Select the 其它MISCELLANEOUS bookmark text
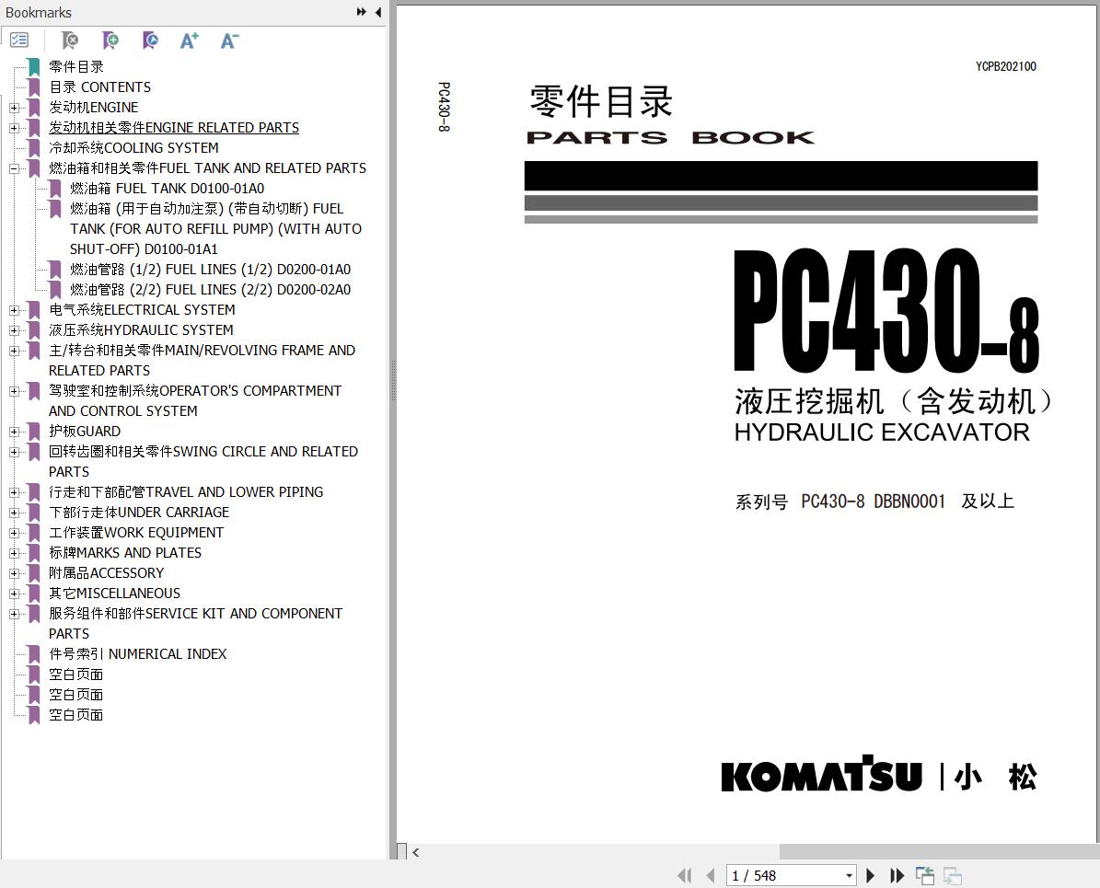The image size is (1100, 888). [x=114, y=594]
